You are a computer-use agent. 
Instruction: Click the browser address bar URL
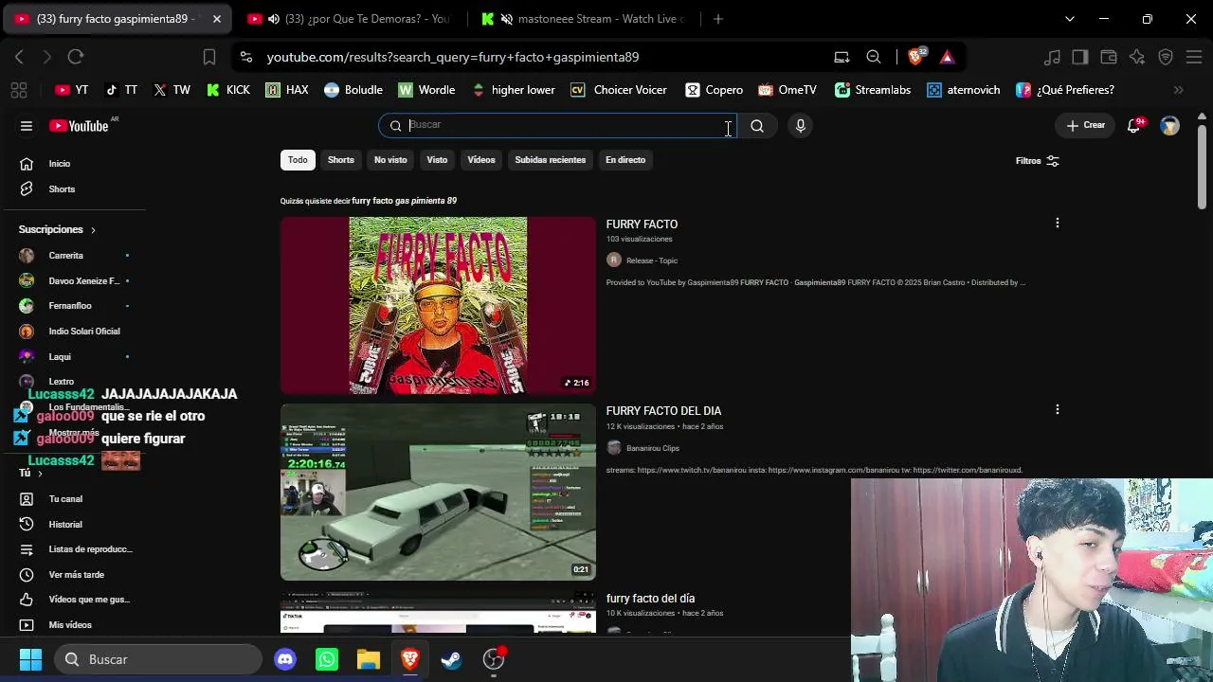[453, 57]
